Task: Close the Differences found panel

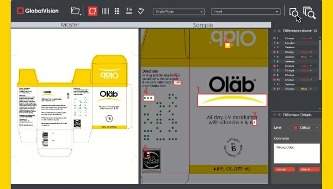Action: click(274, 31)
